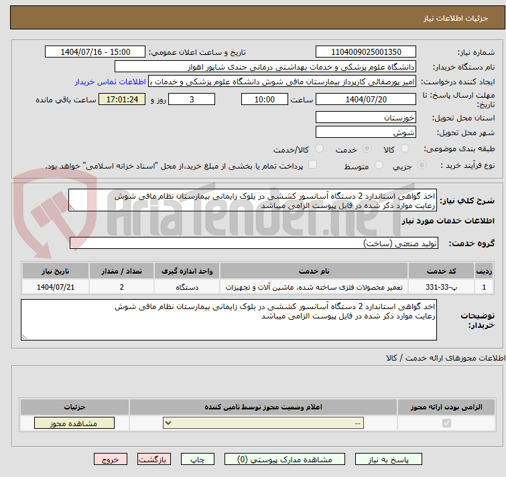Image resolution: width=506 pixels, height=477 pixels.
Task: Open مشاهده مدارک پیوستی (0) button
Action: pos(285,460)
